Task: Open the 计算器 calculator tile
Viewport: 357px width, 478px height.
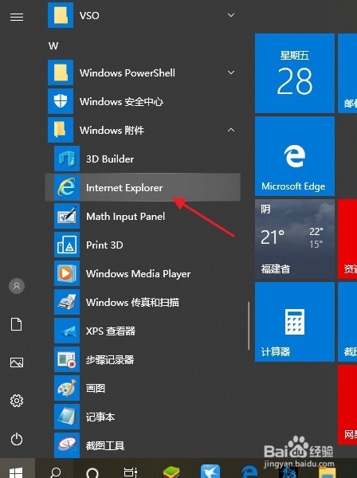Action: [x=295, y=322]
